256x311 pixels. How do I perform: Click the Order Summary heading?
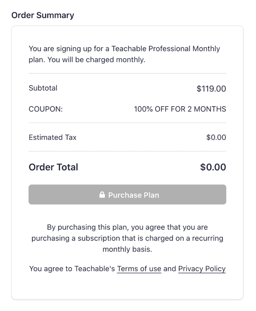43,16
